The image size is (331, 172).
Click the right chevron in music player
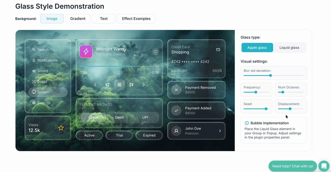coord(144,85)
